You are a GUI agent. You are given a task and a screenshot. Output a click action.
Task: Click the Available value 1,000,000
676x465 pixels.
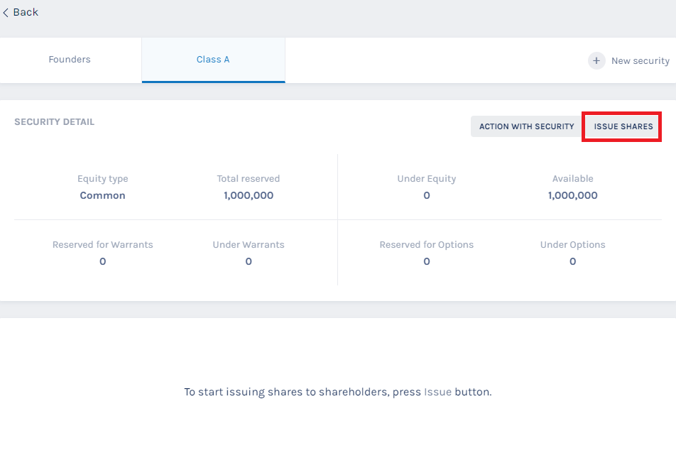click(x=572, y=196)
